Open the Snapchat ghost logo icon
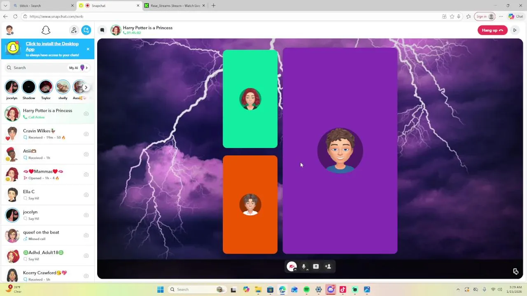 point(46,30)
